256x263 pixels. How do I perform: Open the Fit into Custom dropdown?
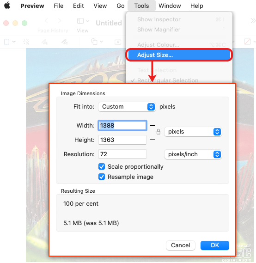coord(127,107)
